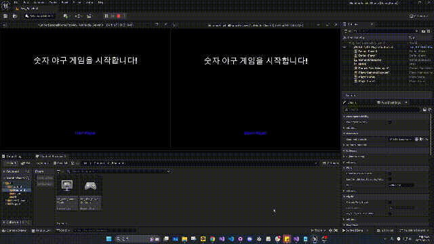Toggle checkbox above the black dropdown field

(389, 179)
